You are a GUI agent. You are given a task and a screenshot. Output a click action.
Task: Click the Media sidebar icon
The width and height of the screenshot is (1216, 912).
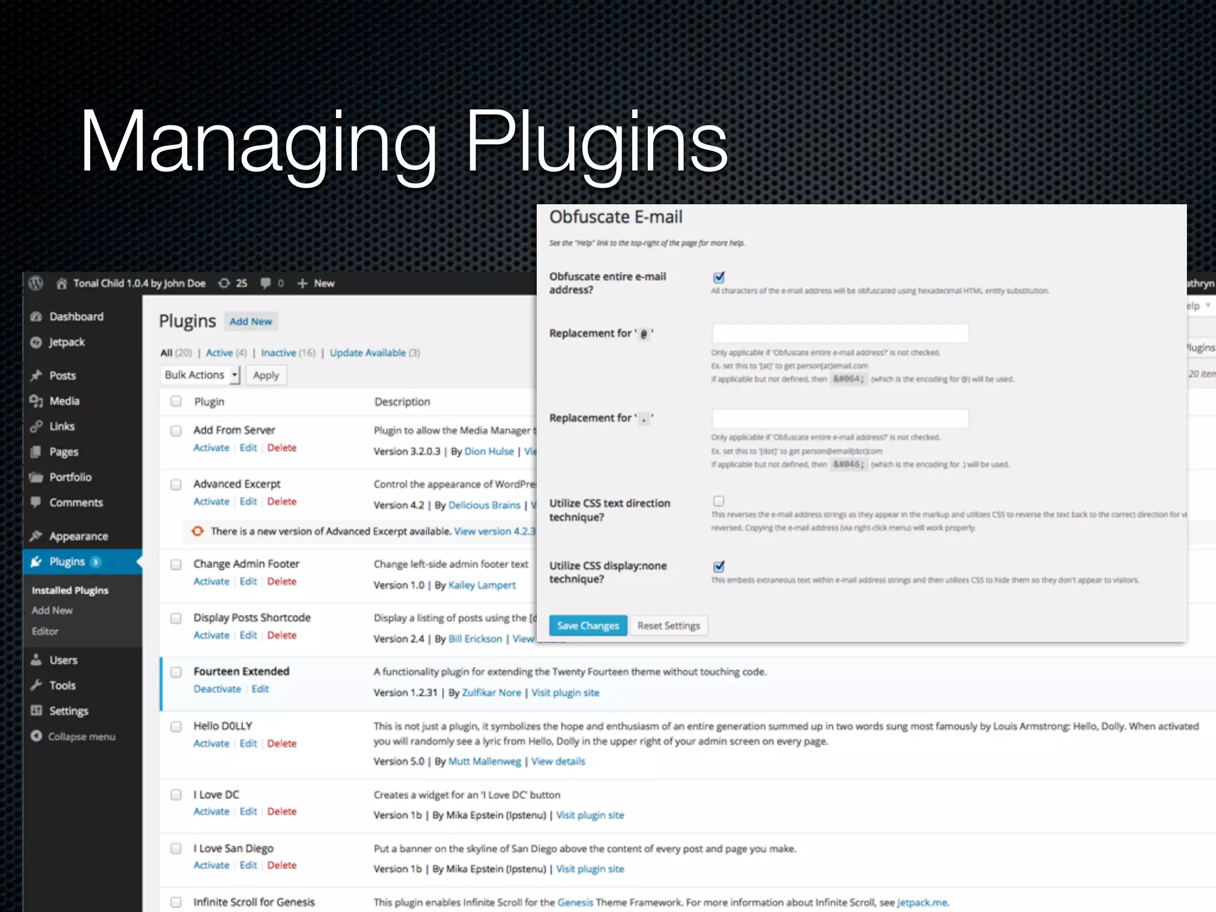coord(36,401)
